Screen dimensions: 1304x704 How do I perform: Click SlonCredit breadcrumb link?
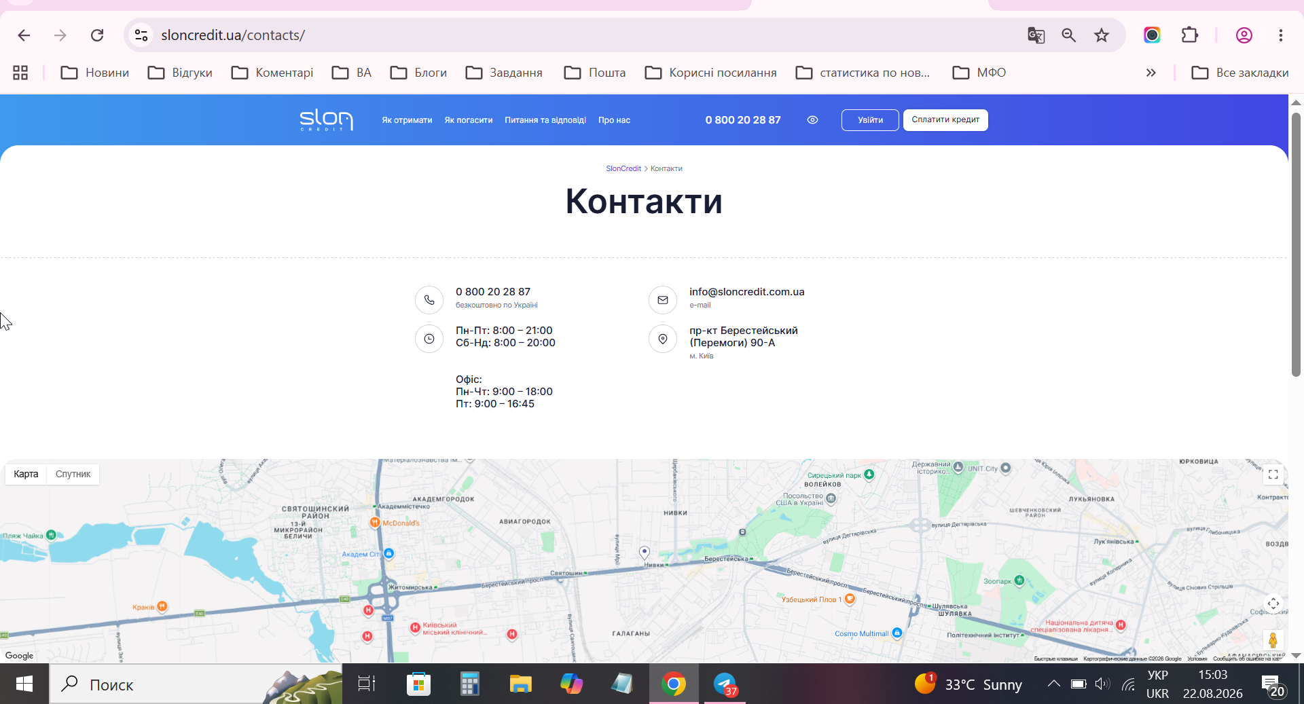click(x=623, y=168)
